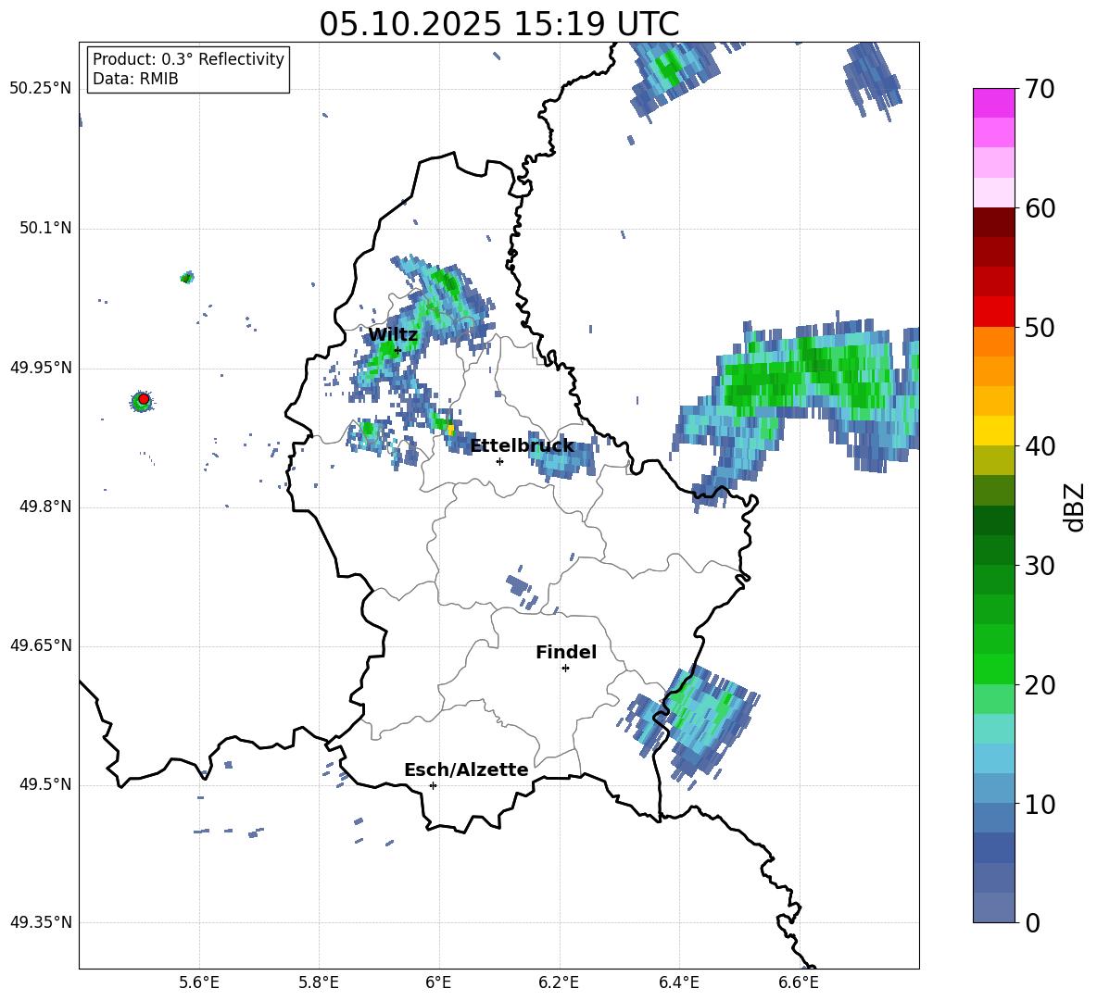Screen dimensions: 1097x1001
Task: Click the cross marker below the Wiltz label
Action: (397, 350)
